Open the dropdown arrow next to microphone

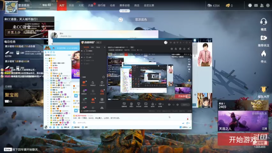coord(155,104)
